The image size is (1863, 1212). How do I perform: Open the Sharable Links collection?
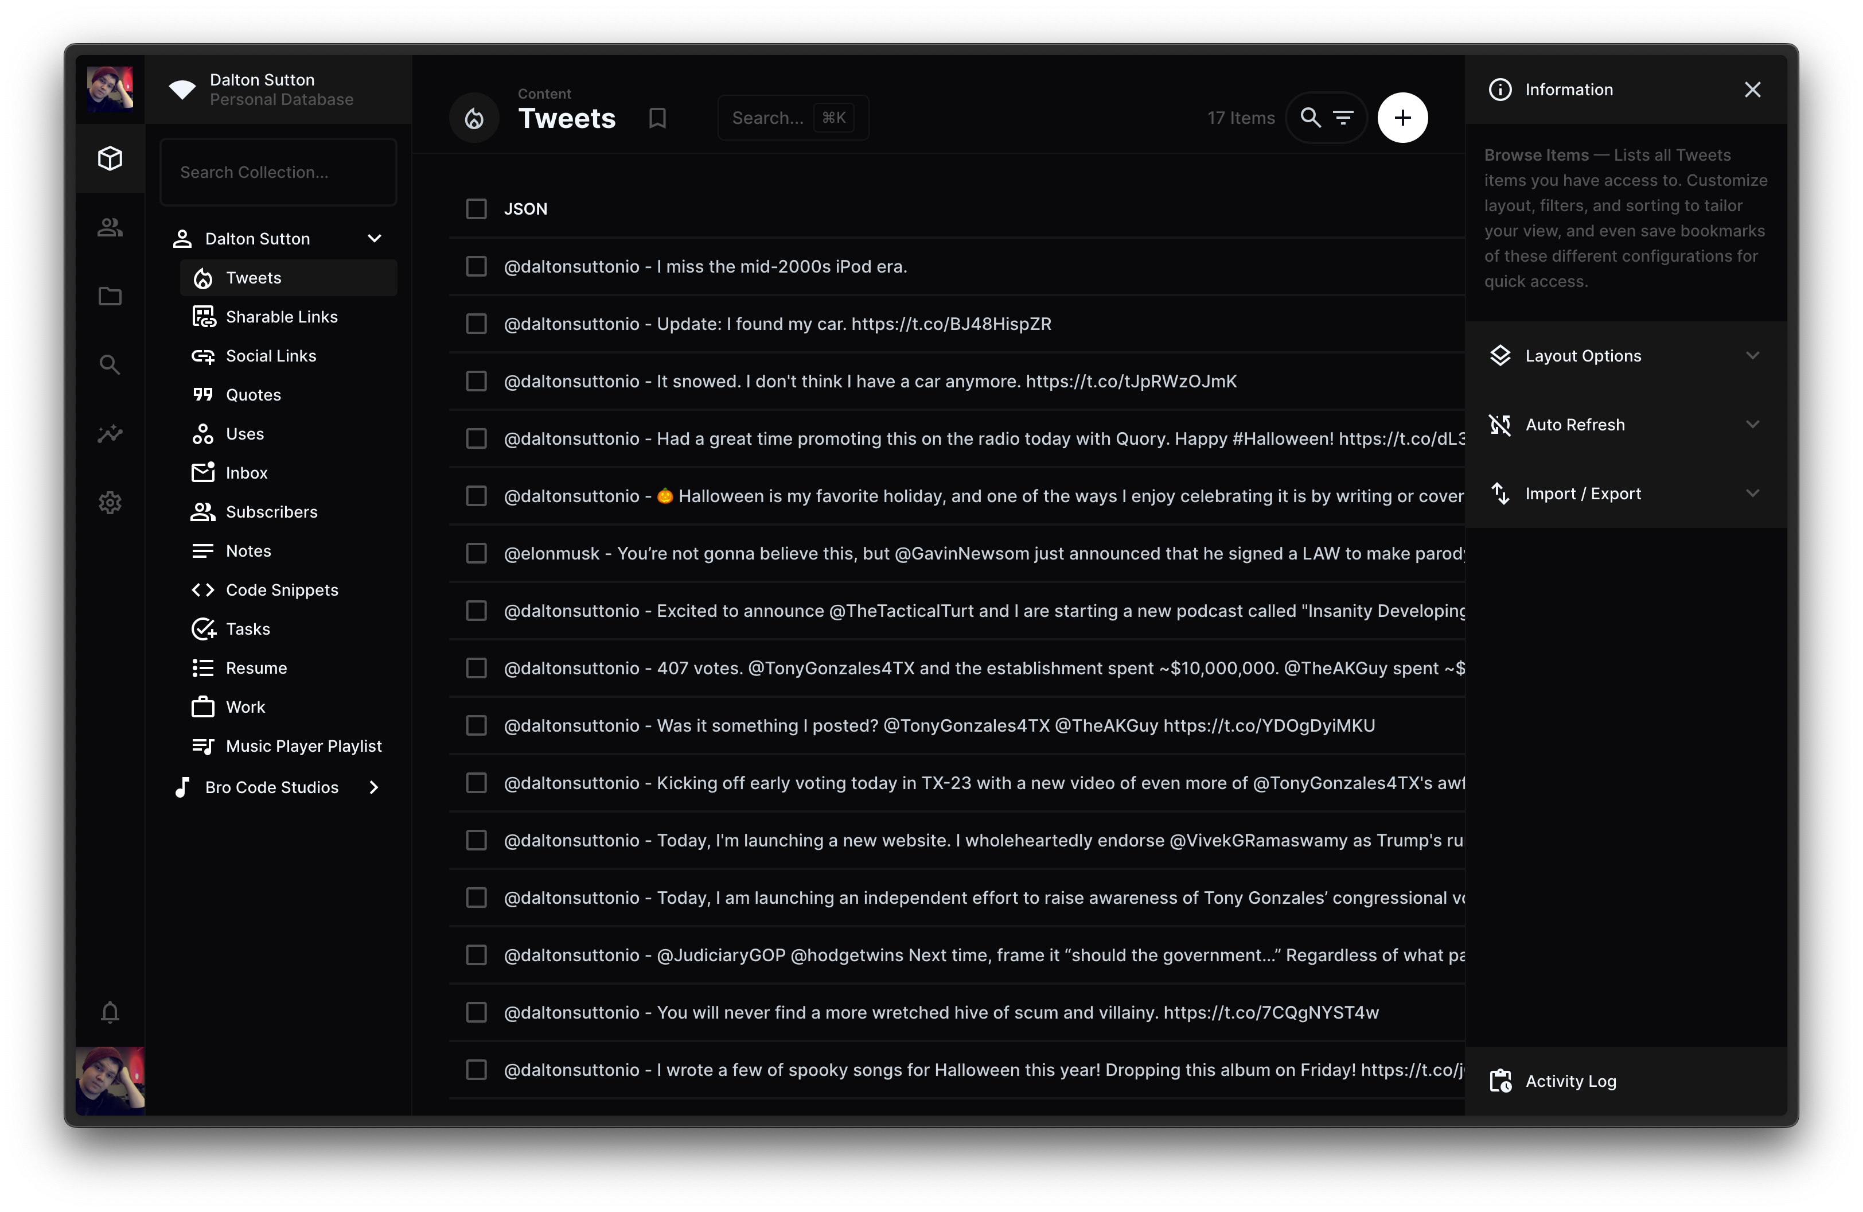281,317
